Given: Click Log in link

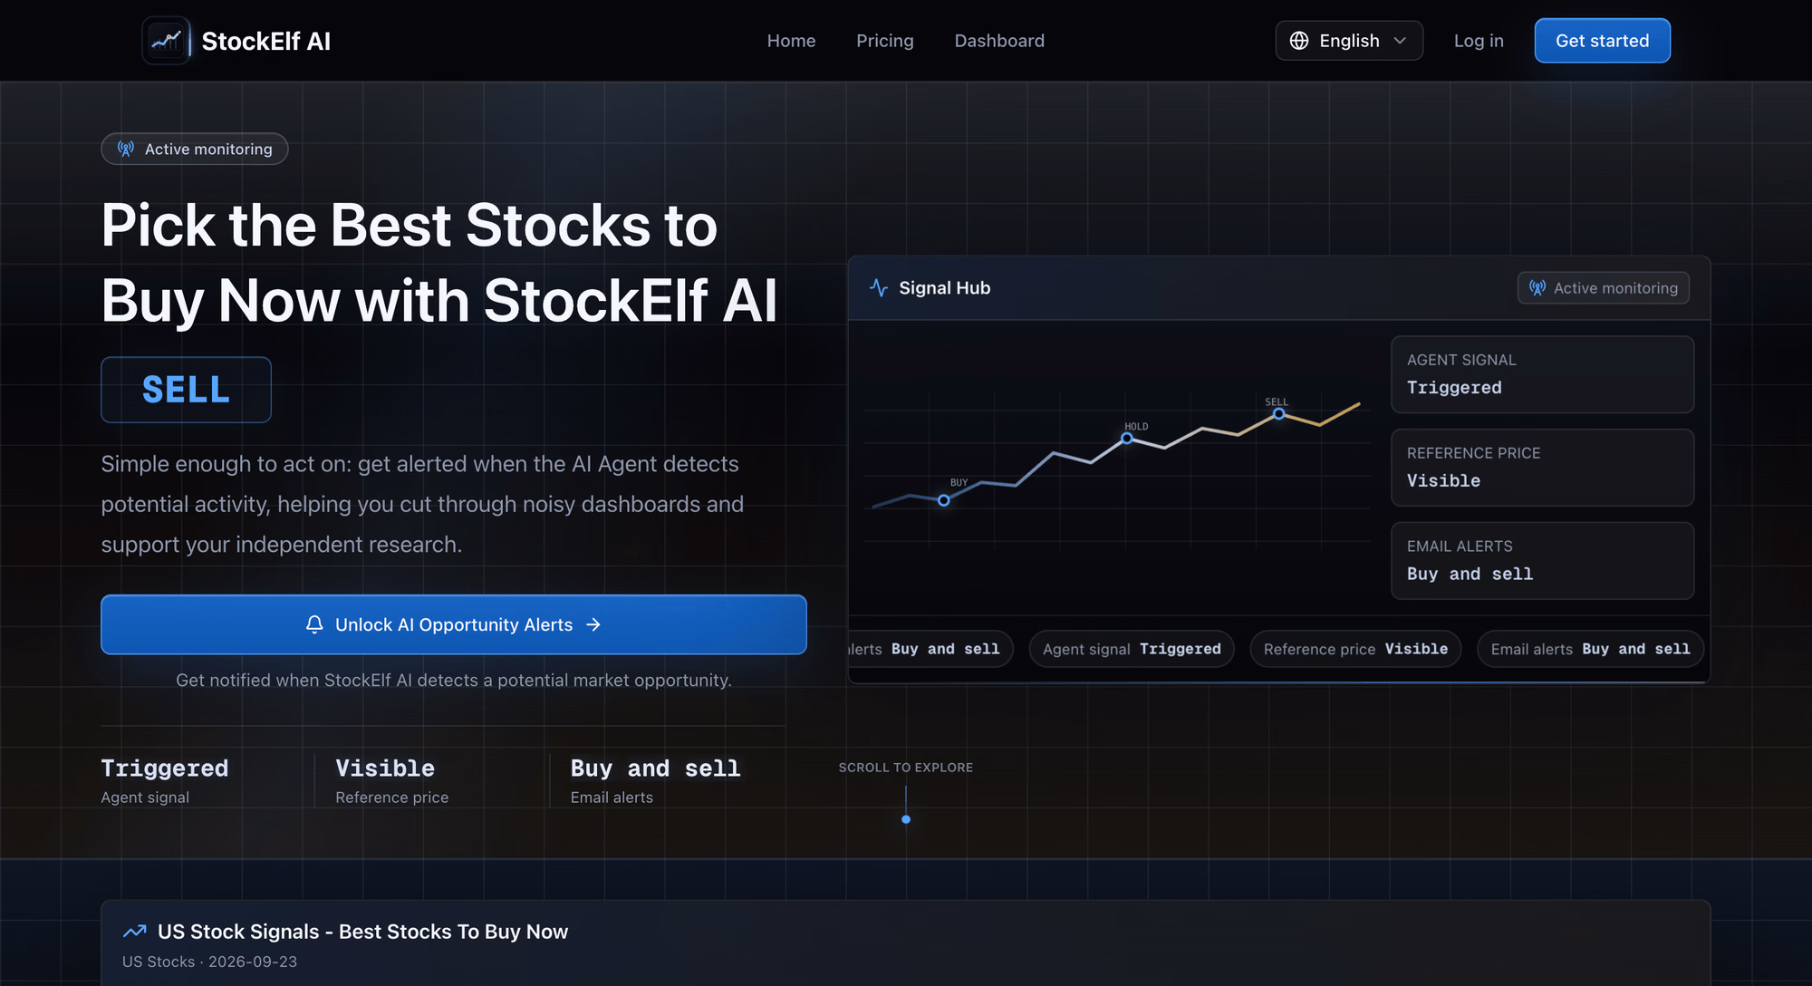Looking at the screenshot, I should pyautogui.click(x=1479, y=41).
